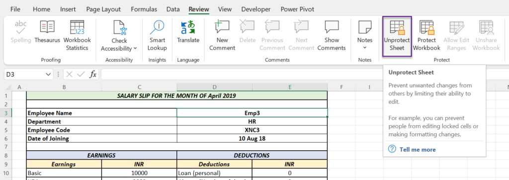Open Smart Lookup
This screenshot has height=180, width=509.
point(157,36)
